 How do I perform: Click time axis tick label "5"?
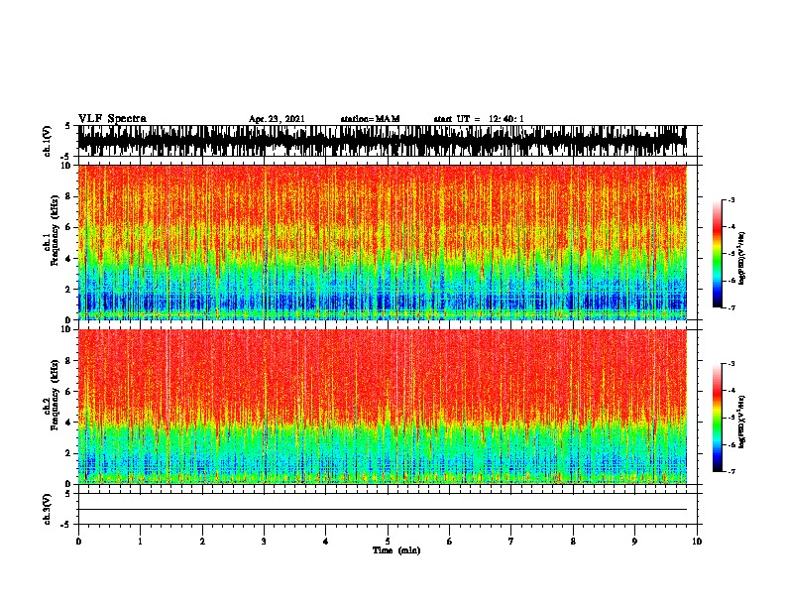[x=388, y=541]
